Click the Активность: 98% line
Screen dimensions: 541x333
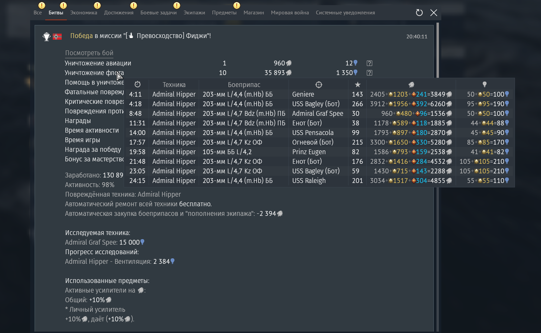[x=90, y=185]
